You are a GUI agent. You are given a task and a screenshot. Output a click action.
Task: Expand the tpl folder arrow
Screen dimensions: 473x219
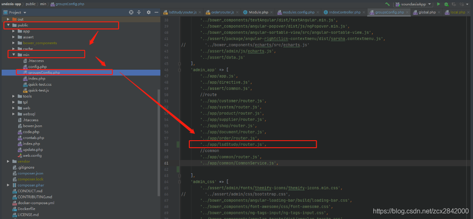tap(14, 102)
